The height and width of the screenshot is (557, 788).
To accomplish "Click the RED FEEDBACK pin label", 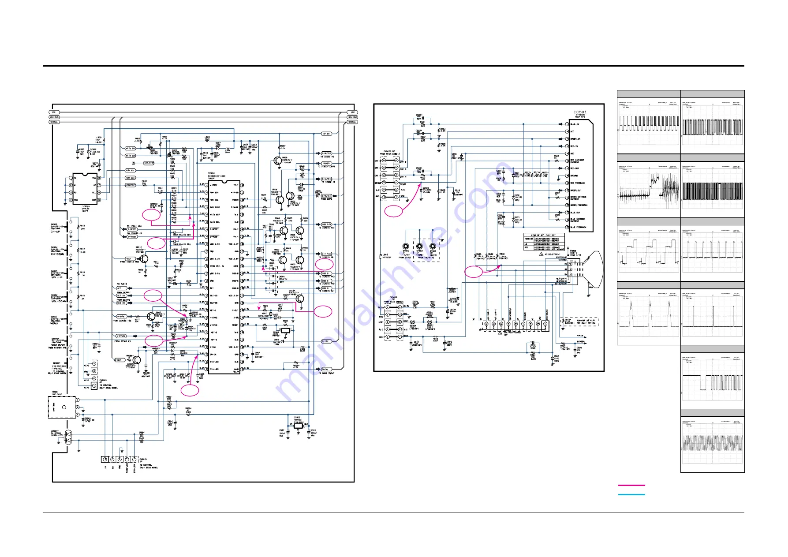I will [578, 183].
